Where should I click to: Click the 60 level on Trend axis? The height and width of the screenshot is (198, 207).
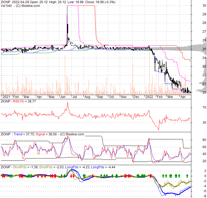point(204,147)
